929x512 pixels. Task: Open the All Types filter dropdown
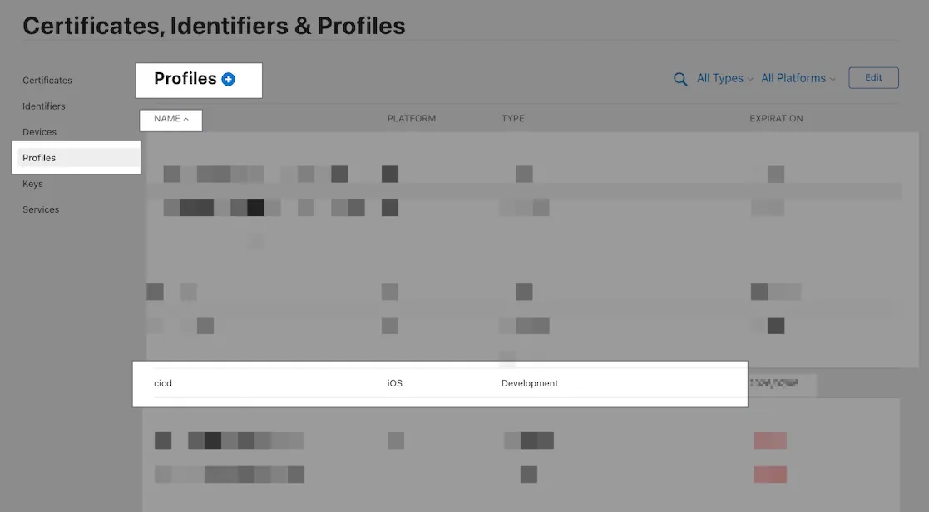[724, 78]
